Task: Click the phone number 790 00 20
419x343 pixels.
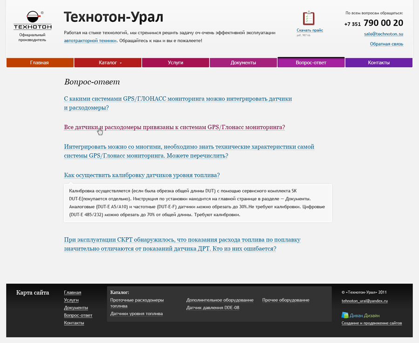Action: pos(383,23)
